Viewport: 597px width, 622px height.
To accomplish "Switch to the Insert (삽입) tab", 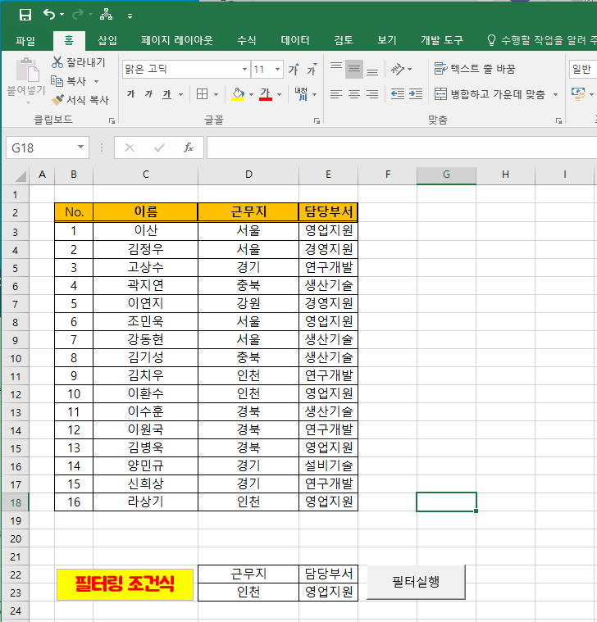I will pyautogui.click(x=107, y=40).
